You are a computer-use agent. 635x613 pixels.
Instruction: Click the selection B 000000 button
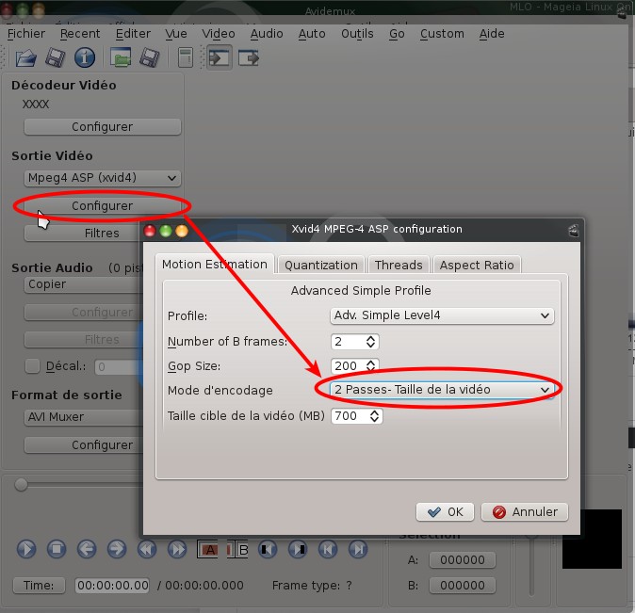coord(463,585)
